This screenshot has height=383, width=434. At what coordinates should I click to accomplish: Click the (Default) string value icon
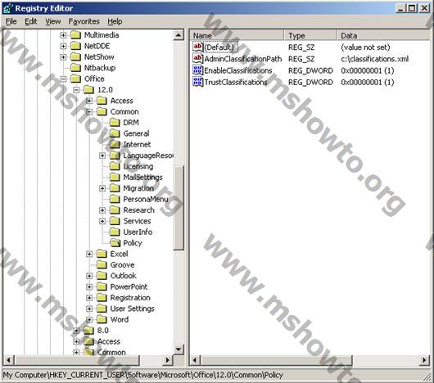pyautogui.click(x=197, y=47)
